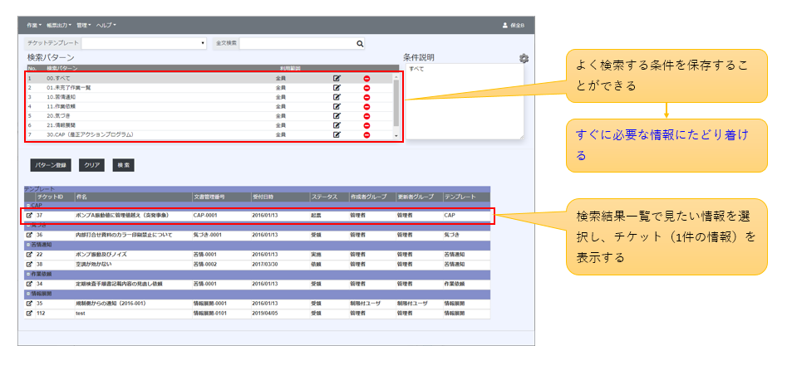787x365 pixels.
Task: Click the パターン登録 button
Action: point(52,165)
